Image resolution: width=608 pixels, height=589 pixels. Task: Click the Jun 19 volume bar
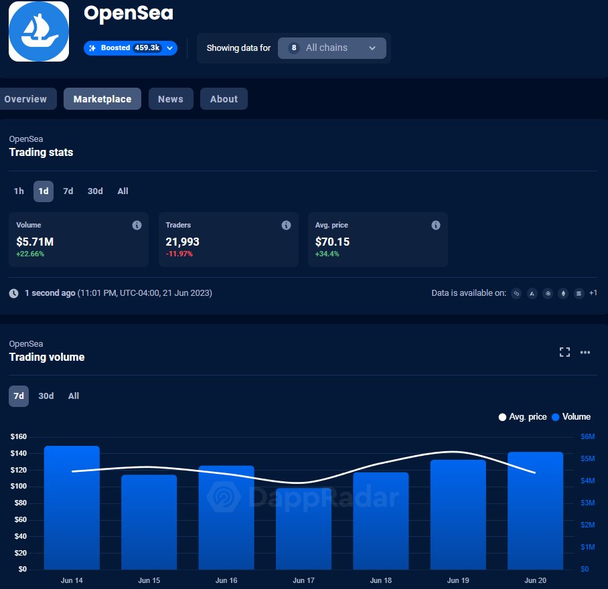458,515
